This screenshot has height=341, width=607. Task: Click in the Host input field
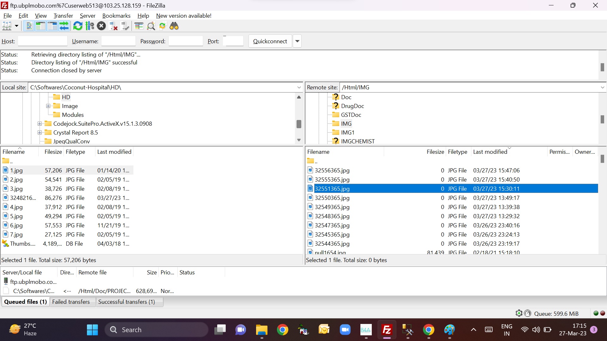click(x=43, y=41)
